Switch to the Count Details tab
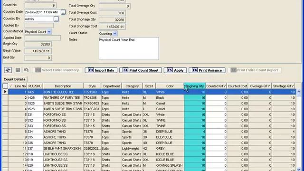Viewport: 304px width, 171px height. [x=15, y=79]
